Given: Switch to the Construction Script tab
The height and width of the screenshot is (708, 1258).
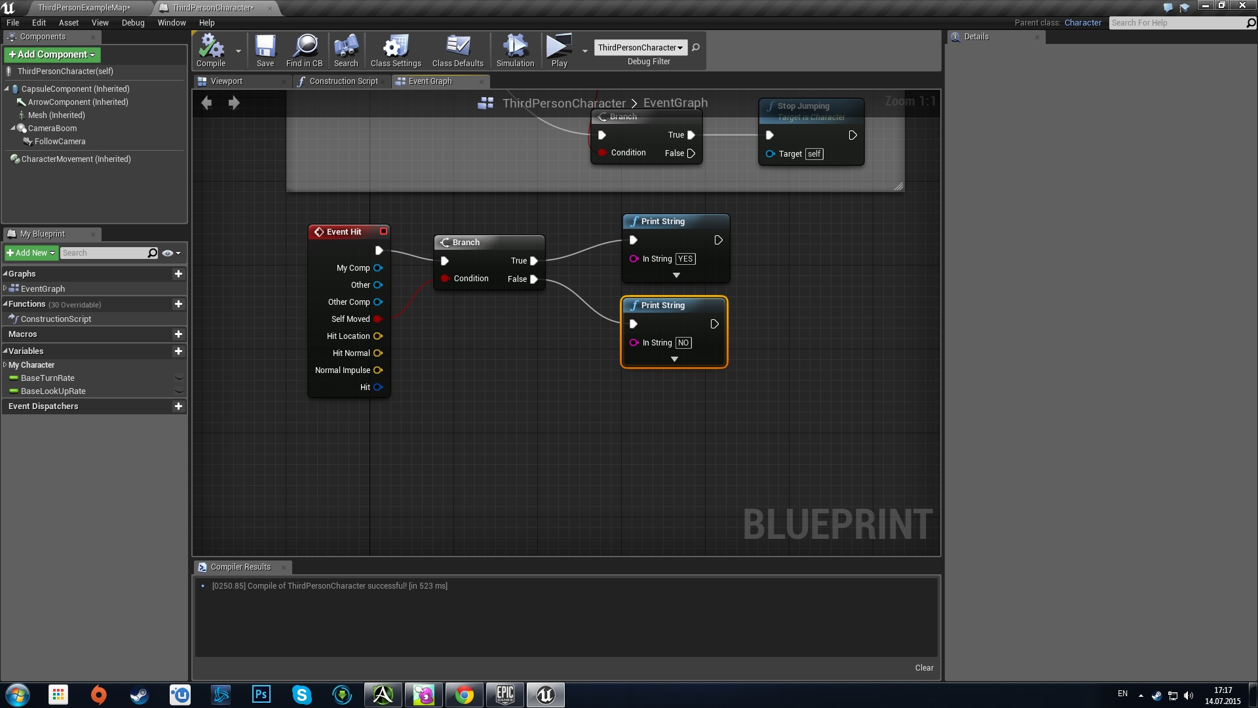Looking at the screenshot, I should tap(343, 81).
